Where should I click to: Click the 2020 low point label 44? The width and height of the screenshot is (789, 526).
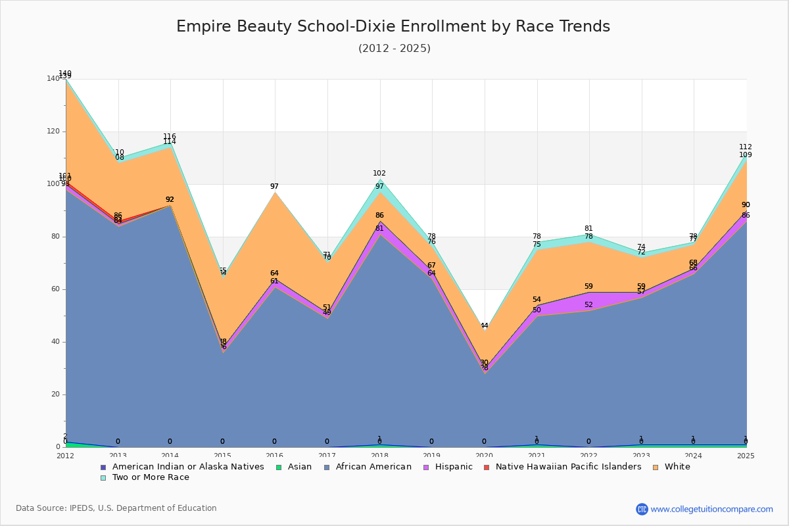click(x=485, y=326)
